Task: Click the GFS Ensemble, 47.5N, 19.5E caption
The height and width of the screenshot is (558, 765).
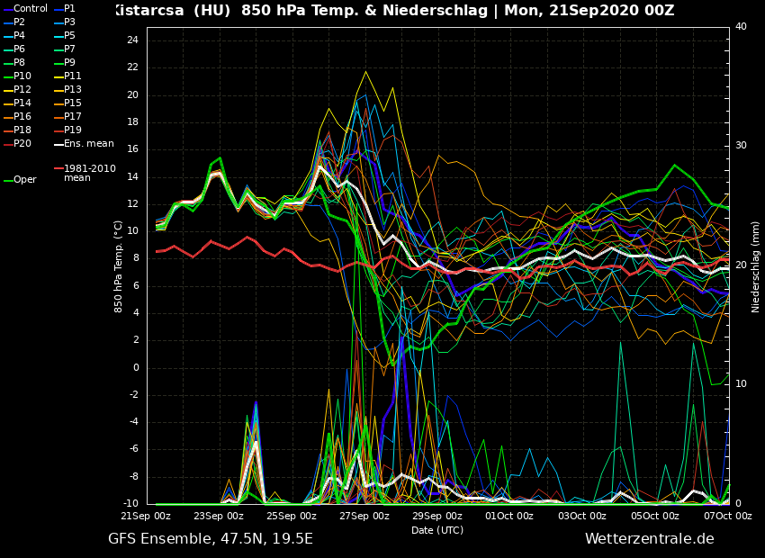Action: pyautogui.click(x=211, y=539)
